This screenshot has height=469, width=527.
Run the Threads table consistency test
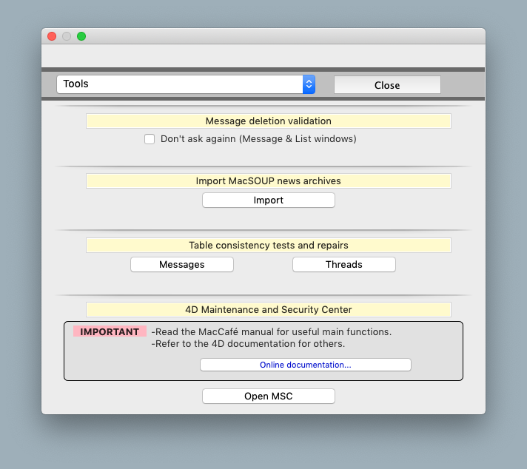tap(343, 265)
